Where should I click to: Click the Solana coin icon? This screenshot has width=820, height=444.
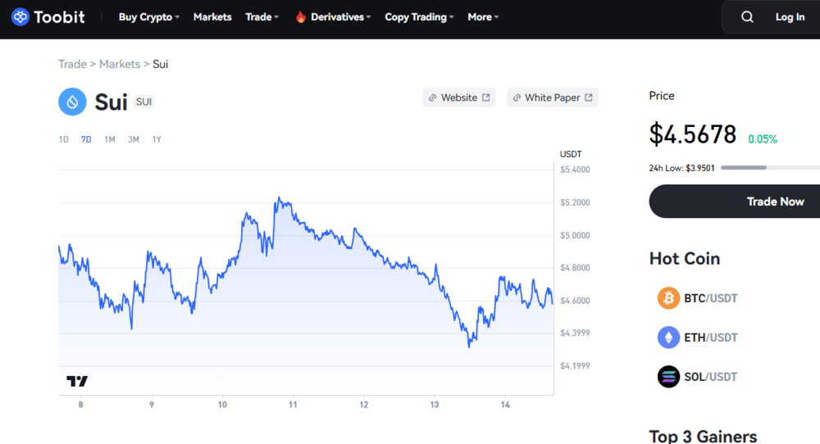coord(668,377)
